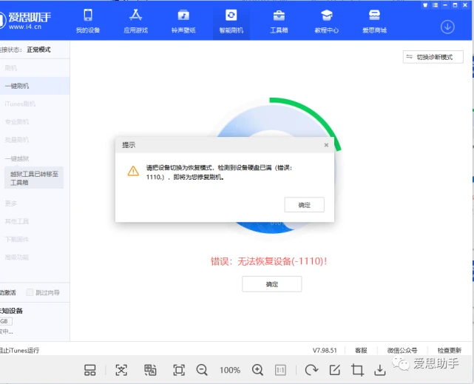Click the image translate icon

(150, 370)
